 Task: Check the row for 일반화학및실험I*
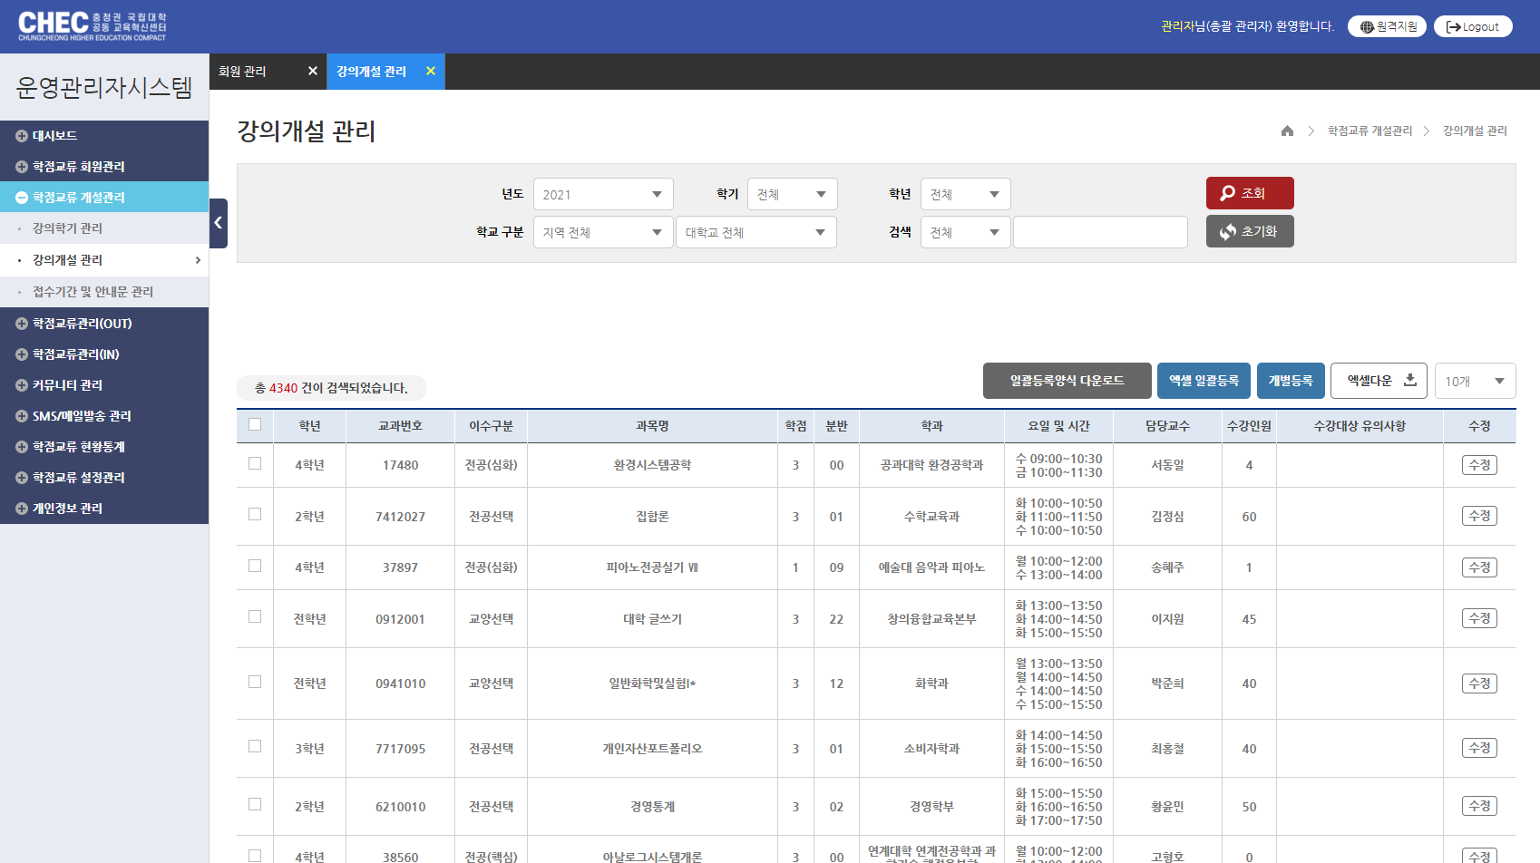click(255, 682)
